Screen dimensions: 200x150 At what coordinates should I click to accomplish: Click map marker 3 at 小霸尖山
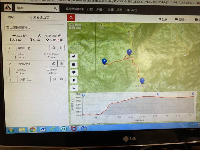[x=104, y=61]
